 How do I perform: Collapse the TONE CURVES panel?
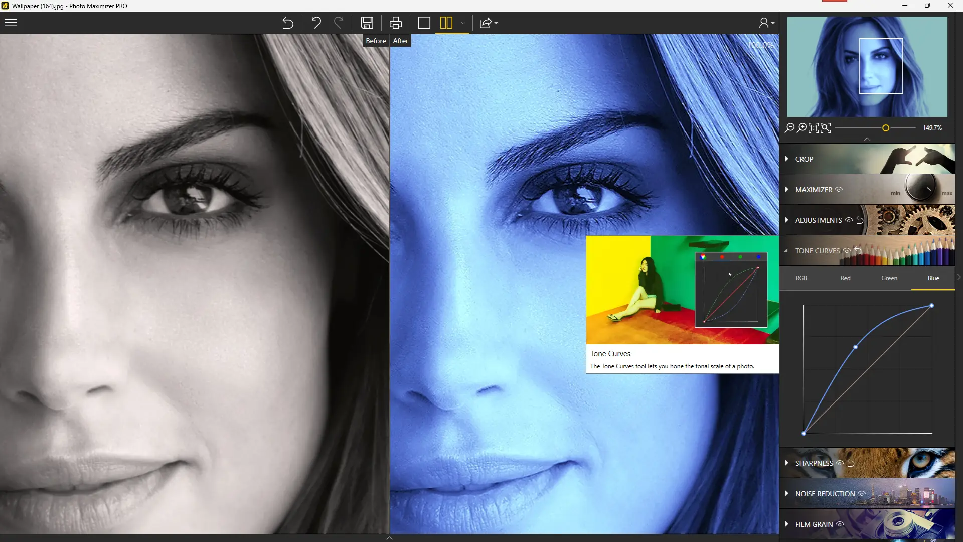coord(786,251)
